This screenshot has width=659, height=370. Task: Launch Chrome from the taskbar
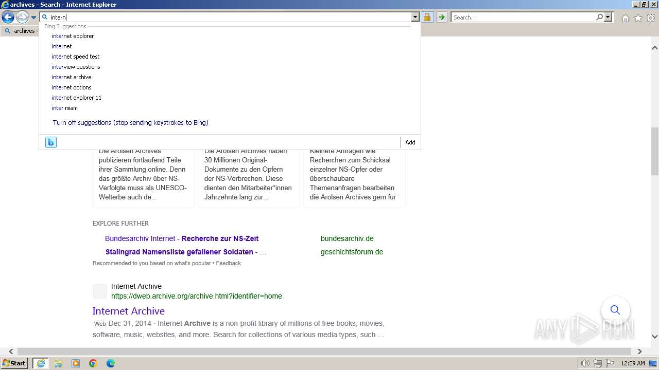tap(93, 363)
